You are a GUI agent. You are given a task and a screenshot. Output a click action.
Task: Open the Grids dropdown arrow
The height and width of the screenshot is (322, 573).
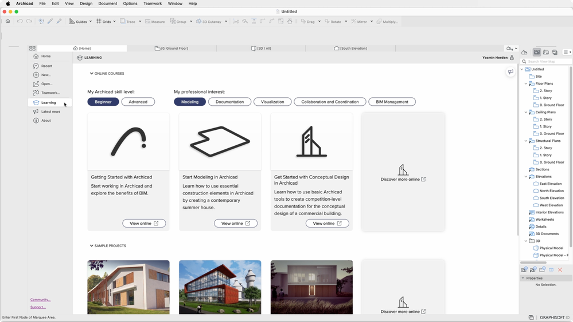(x=114, y=21)
